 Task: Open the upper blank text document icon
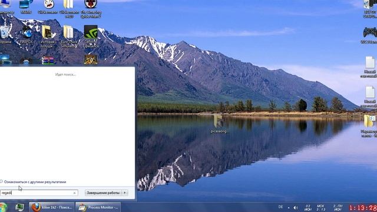coord(370,67)
